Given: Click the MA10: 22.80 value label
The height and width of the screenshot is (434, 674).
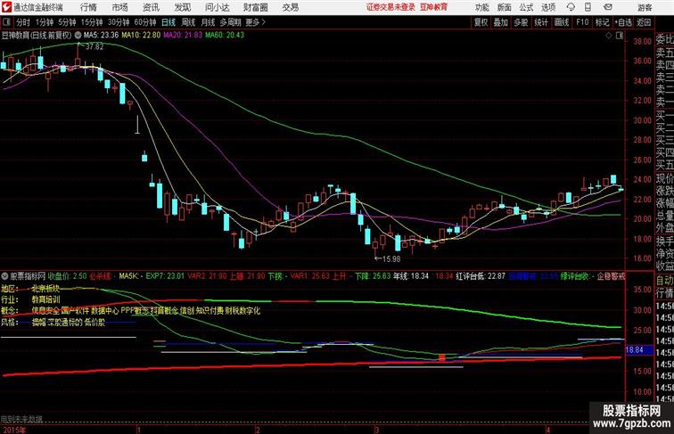Looking at the screenshot, I should click(x=141, y=36).
